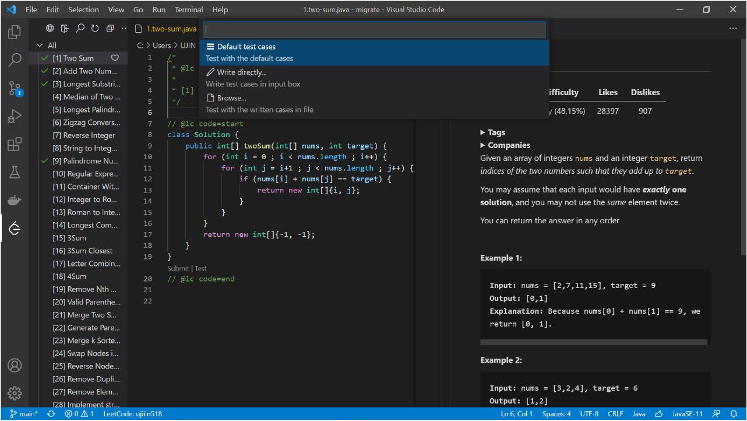Click the Submit CodeLens link

(x=178, y=268)
